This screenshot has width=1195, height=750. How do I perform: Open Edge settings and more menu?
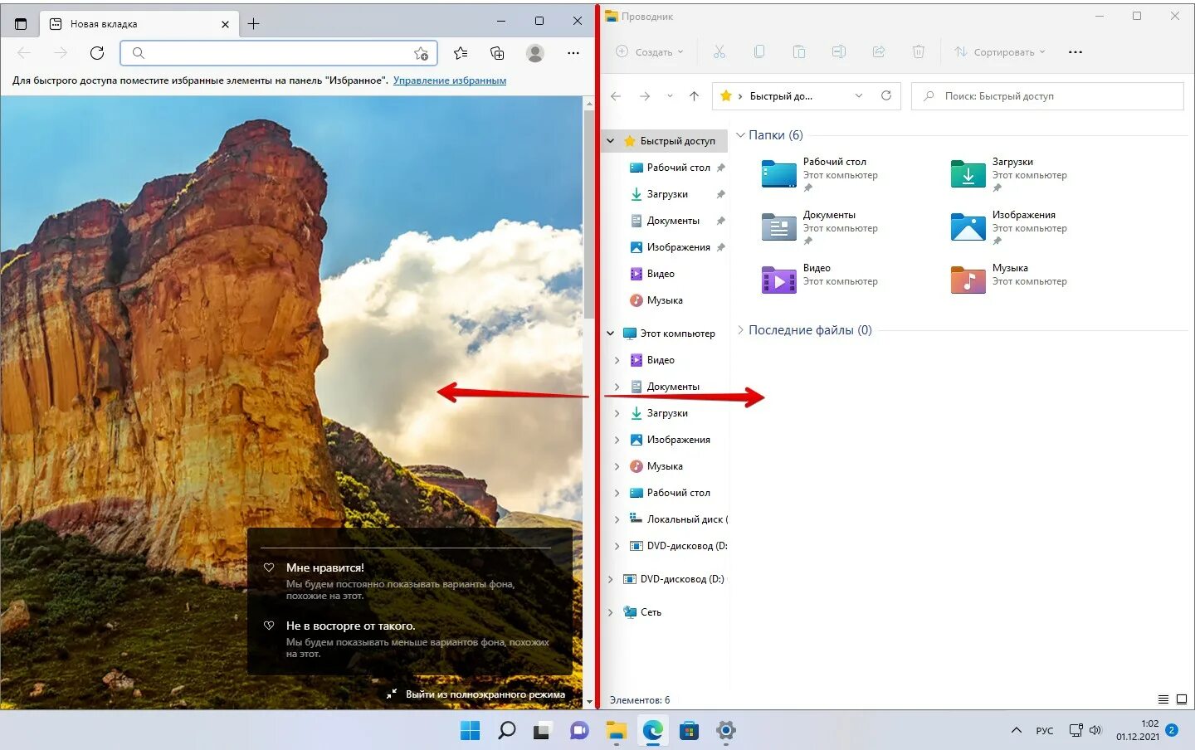pyautogui.click(x=573, y=53)
